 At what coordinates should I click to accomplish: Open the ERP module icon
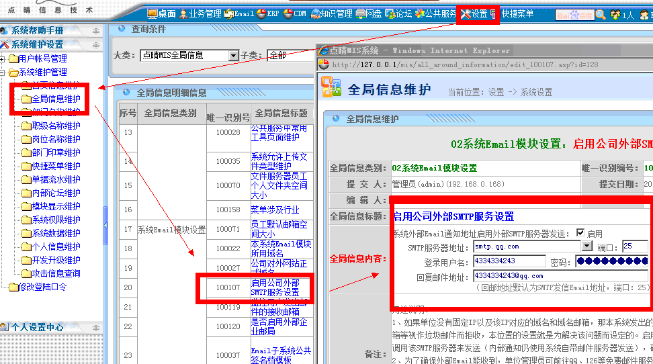(x=267, y=14)
